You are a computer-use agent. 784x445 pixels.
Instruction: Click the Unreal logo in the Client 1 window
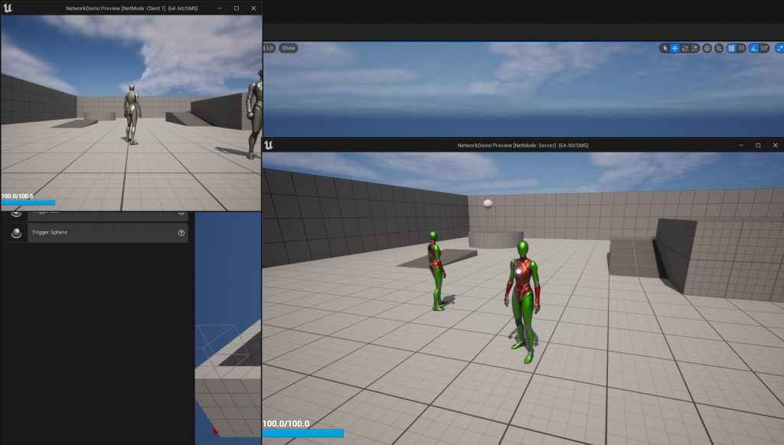(x=8, y=8)
